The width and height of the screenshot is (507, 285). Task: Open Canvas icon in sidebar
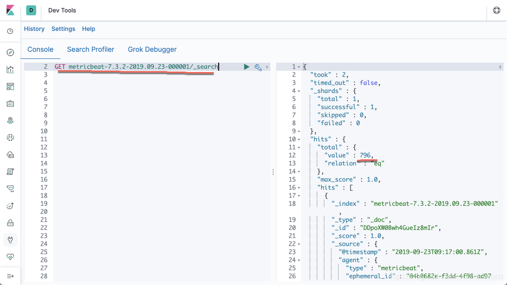coord(10,104)
